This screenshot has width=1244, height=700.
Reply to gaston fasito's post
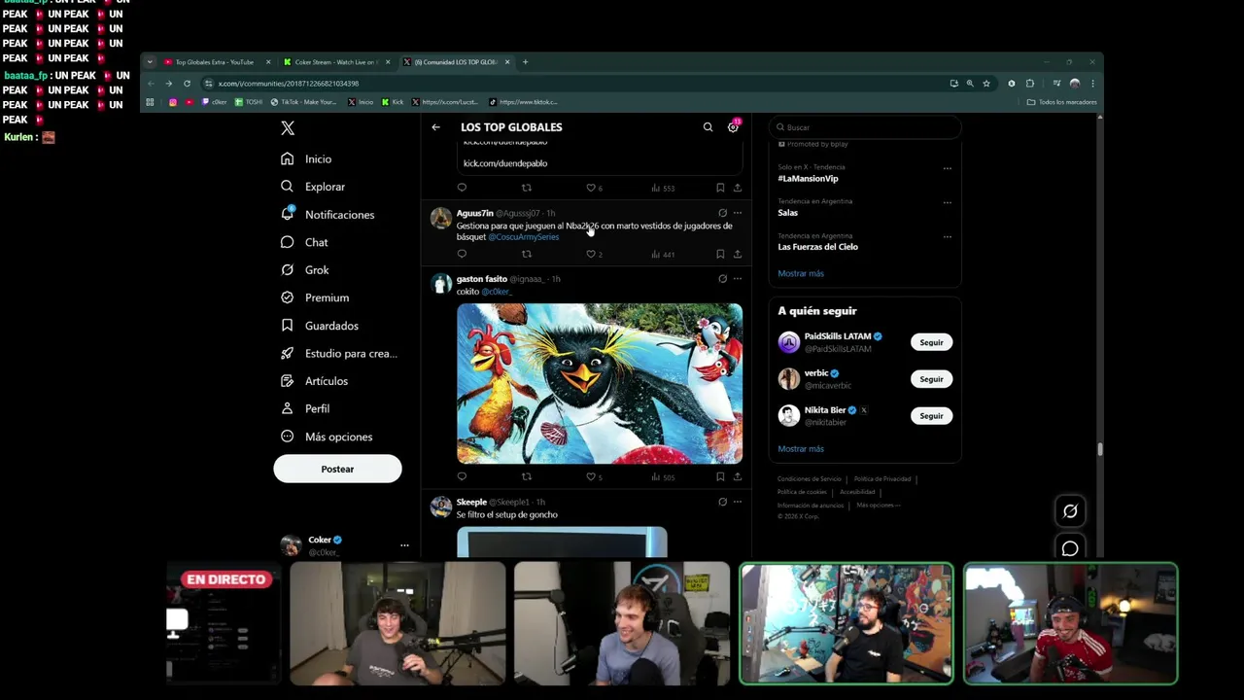point(462,477)
